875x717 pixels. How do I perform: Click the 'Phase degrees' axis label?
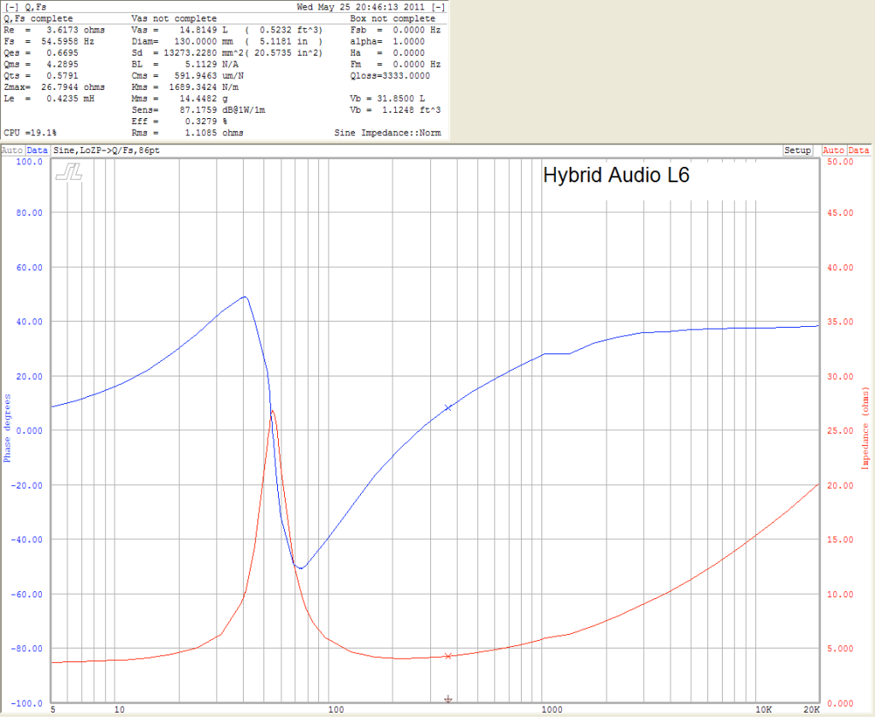7,429
